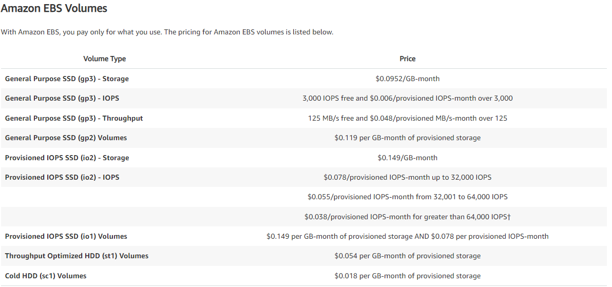Click General Purpose SSD (gp2) Volumes label
The width and height of the screenshot is (612, 287).
pyautogui.click(x=66, y=138)
